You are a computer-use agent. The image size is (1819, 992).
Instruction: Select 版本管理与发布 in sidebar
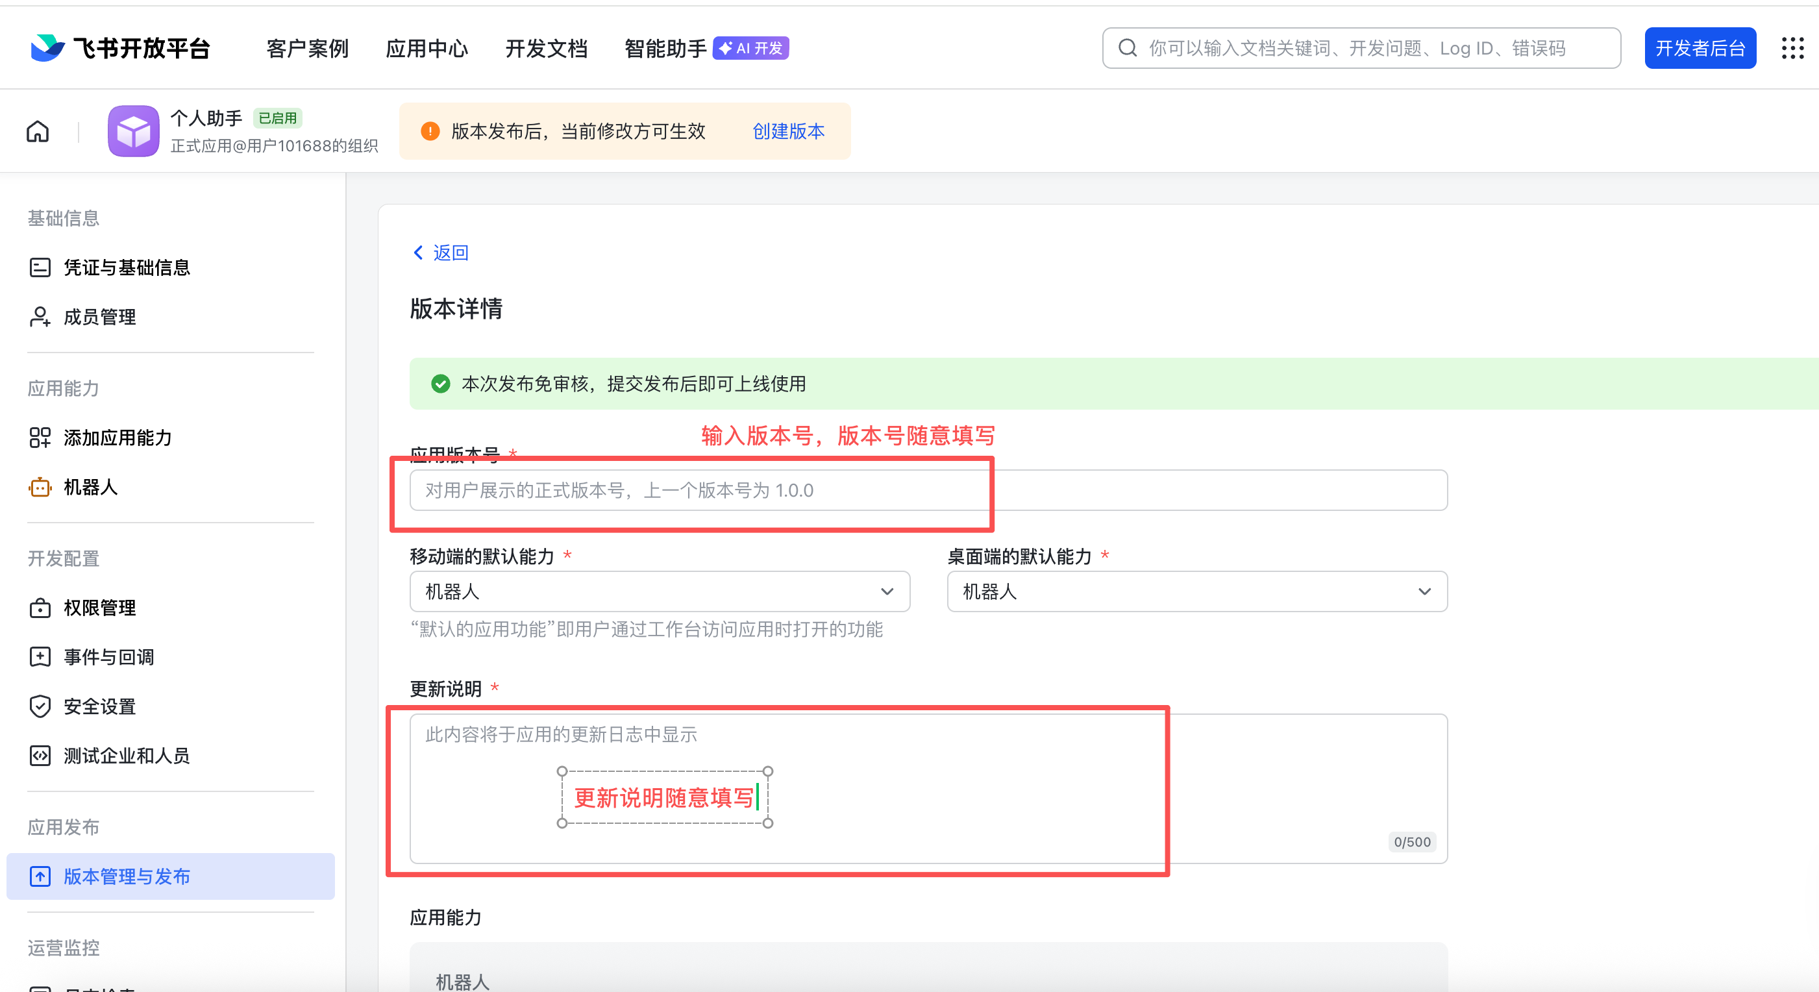127,876
